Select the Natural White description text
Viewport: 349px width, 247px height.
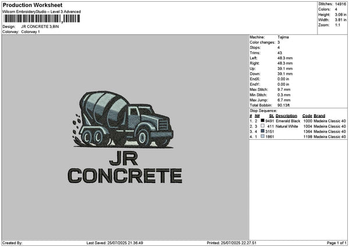coord(287,126)
